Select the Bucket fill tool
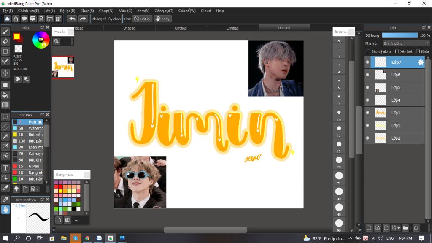 click(5, 95)
